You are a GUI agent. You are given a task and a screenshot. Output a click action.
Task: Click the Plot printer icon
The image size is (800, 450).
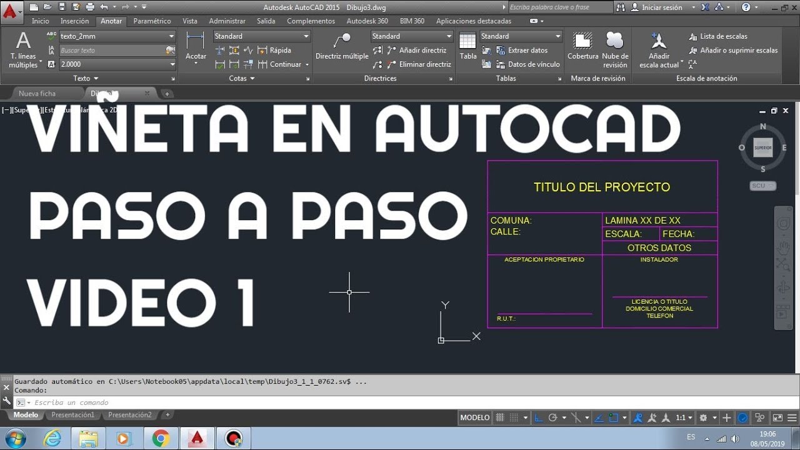[90, 7]
